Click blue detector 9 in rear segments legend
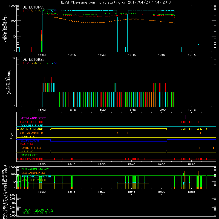This screenshot has height=219, width=219. click(56, 63)
